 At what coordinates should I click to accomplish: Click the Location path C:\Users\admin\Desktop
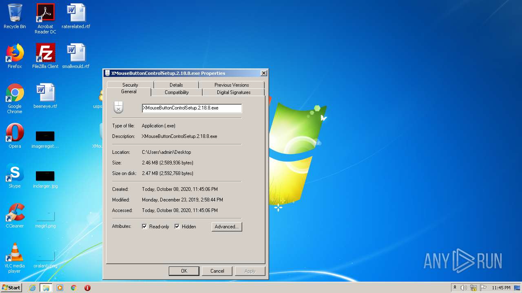pos(166,152)
